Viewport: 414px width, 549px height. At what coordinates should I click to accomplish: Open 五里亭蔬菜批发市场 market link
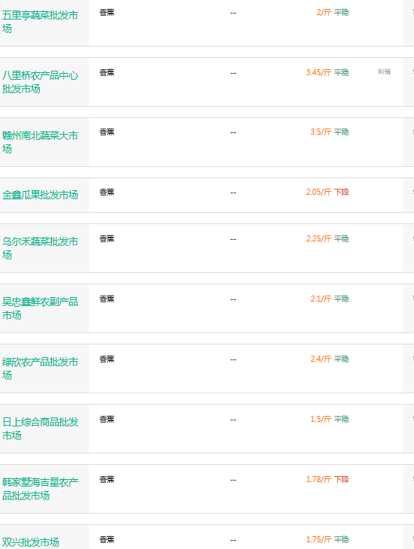point(40,22)
